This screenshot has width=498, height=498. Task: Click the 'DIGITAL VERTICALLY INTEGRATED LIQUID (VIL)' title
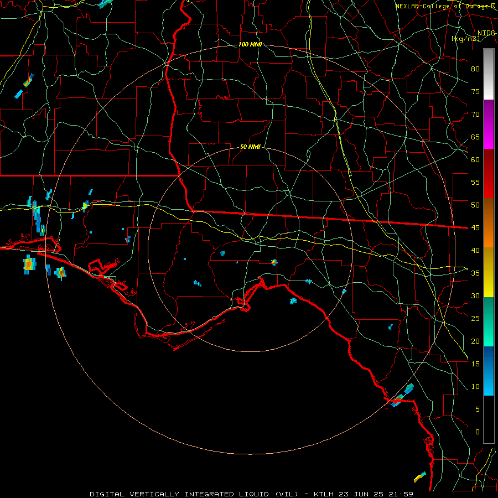pyautogui.click(x=194, y=494)
